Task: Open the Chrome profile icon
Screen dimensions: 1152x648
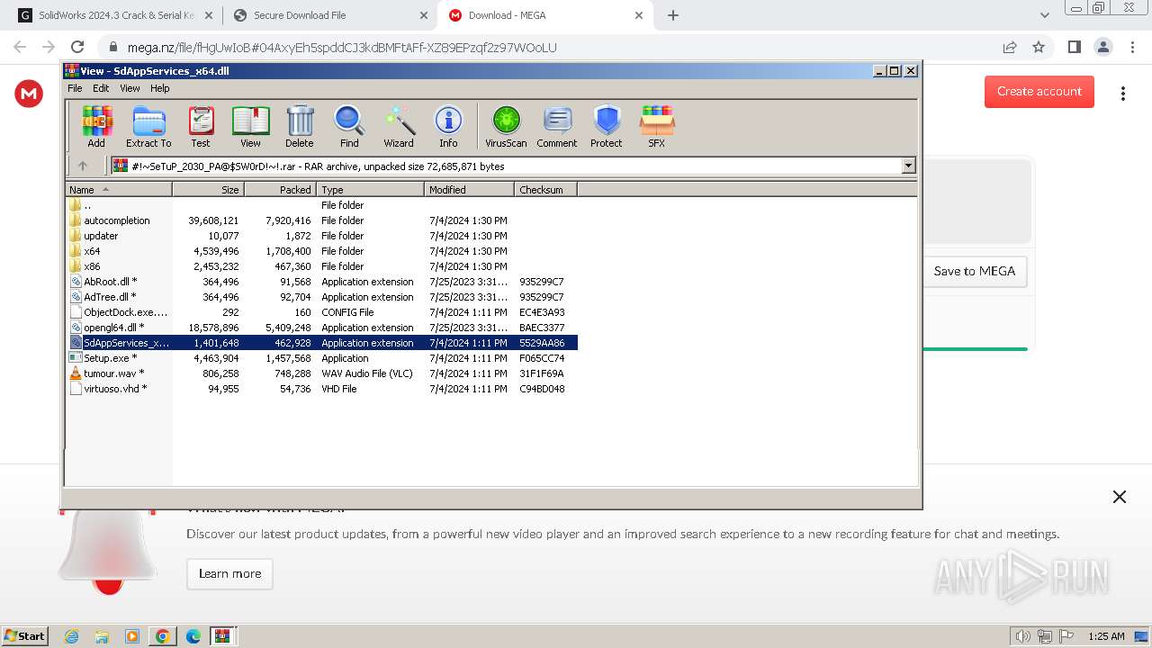Action: tap(1102, 47)
